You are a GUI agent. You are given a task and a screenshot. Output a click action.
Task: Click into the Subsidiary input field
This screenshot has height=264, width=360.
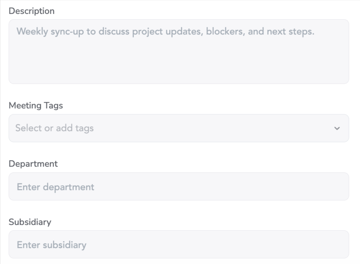tap(178, 244)
